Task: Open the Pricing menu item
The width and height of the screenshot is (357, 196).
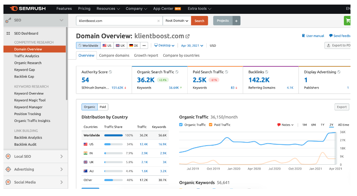Action: (x=84, y=8)
